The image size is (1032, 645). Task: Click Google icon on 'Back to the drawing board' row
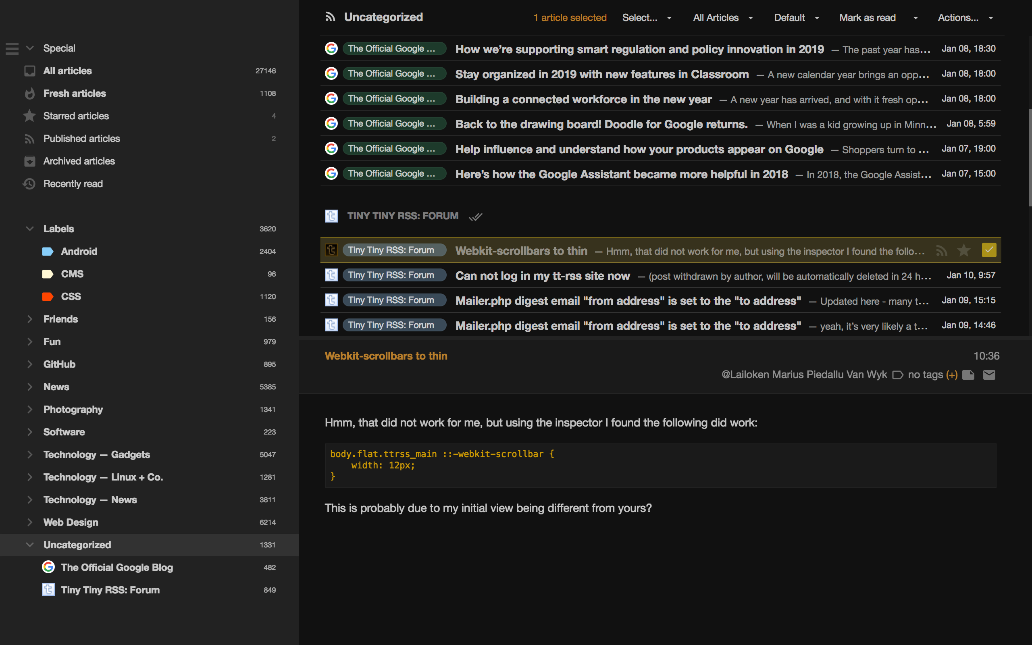click(331, 124)
